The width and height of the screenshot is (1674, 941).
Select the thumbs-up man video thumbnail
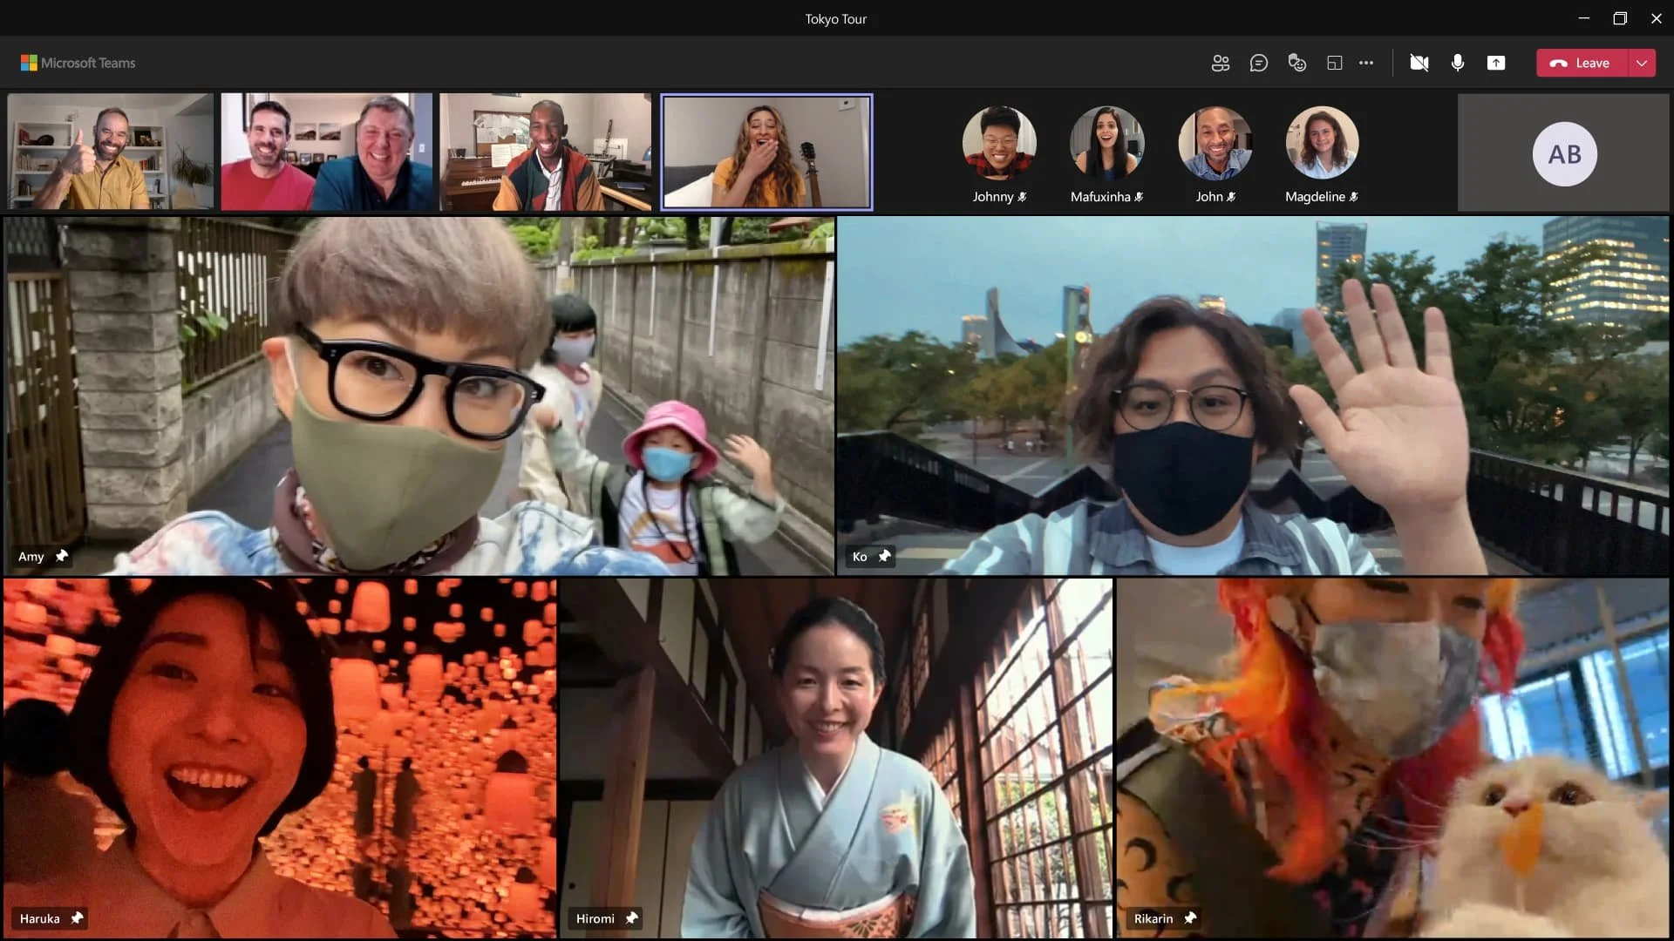(110, 152)
